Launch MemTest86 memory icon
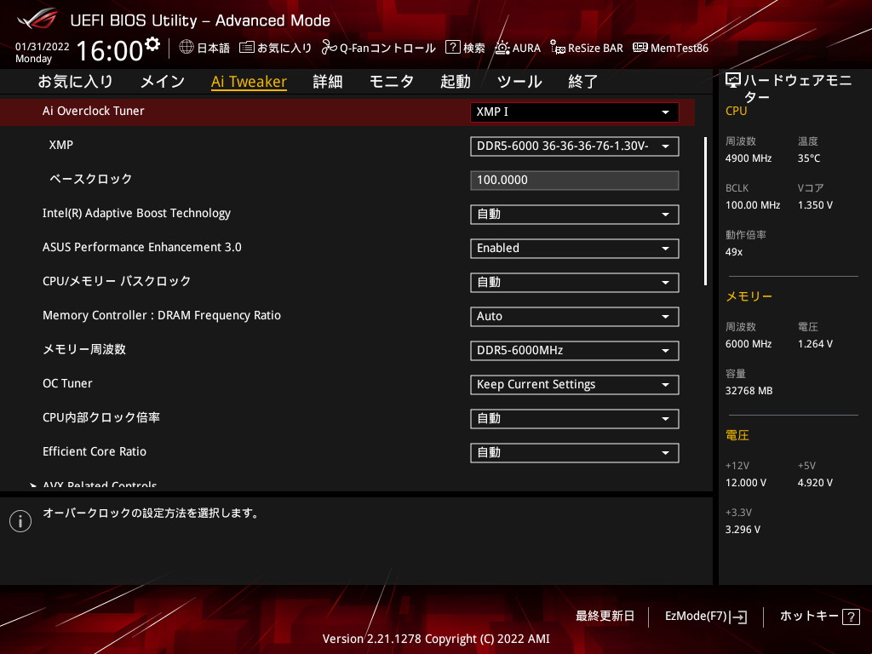The image size is (872, 654). 640,48
